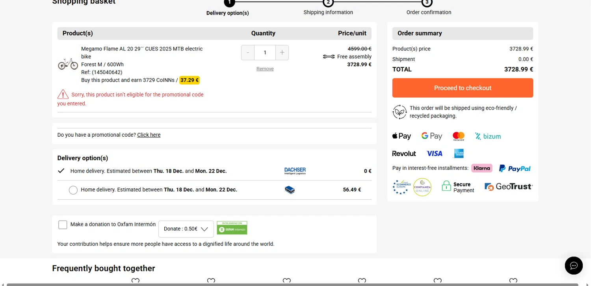Click the American Express logo
Image resolution: width=591 pixels, height=286 pixels.
(459, 154)
